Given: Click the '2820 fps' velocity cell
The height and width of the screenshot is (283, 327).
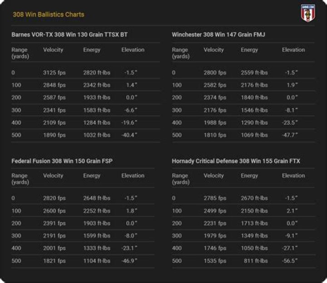Looking at the screenshot, I should click(54, 198).
